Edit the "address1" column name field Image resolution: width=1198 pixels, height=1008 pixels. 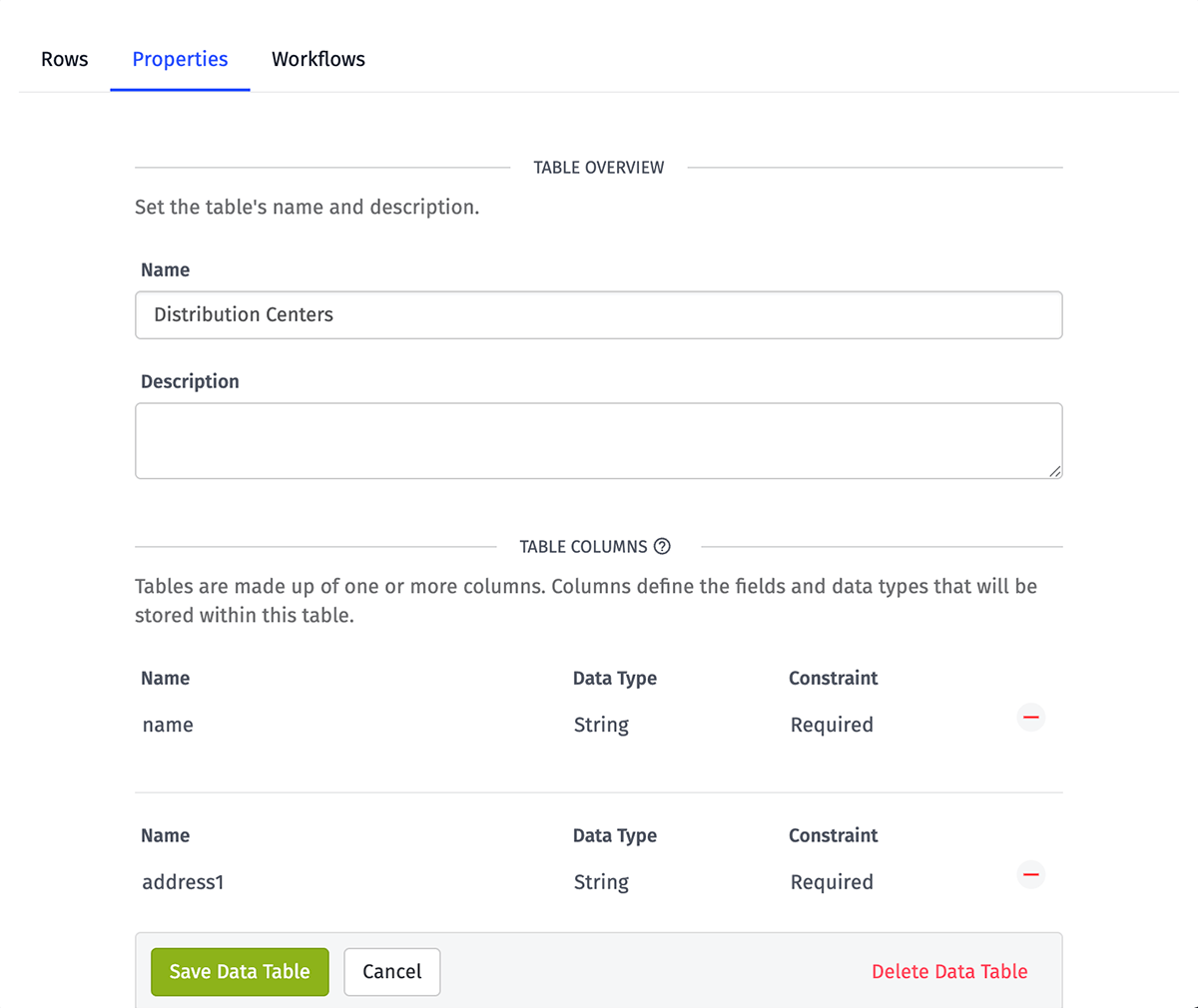339,882
